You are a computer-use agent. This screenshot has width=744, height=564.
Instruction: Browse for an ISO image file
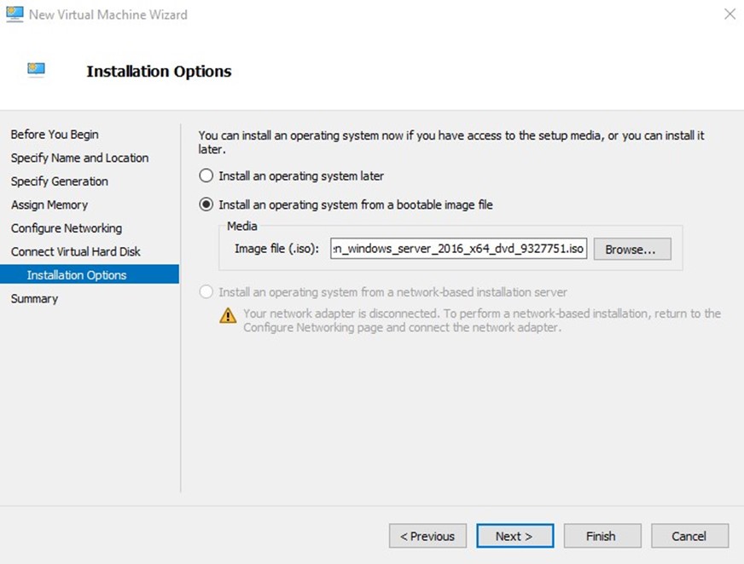[x=631, y=249]
